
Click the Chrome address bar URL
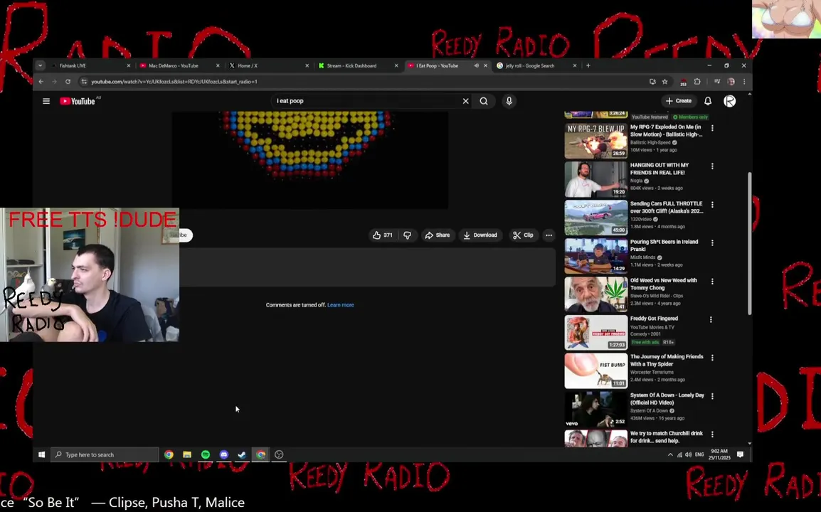(174, 82)
